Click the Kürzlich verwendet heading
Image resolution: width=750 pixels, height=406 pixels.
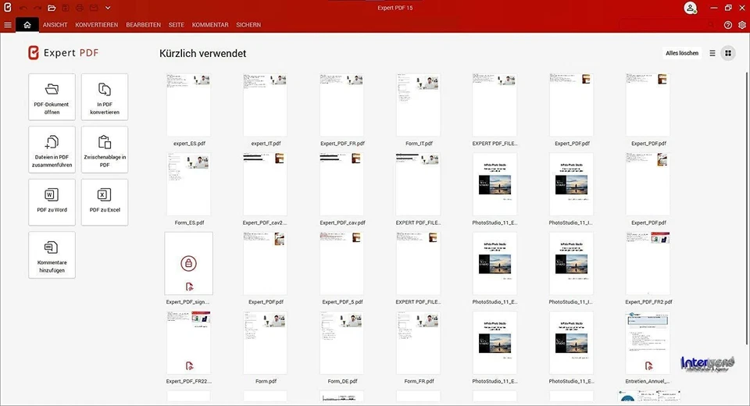point(203,54)
